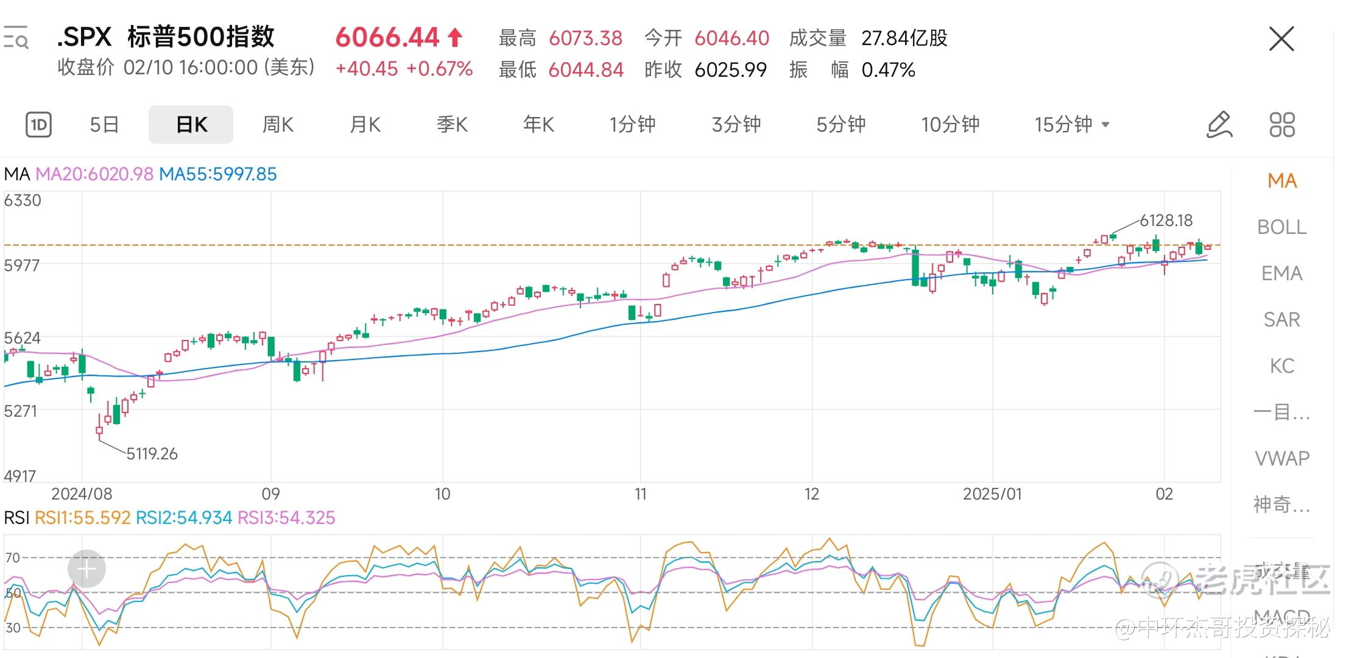Image resolution: width=1357 pixels, height=658 pixels.
Task: Click the 6128.18 high price marker
Action: coord(1166,220)
